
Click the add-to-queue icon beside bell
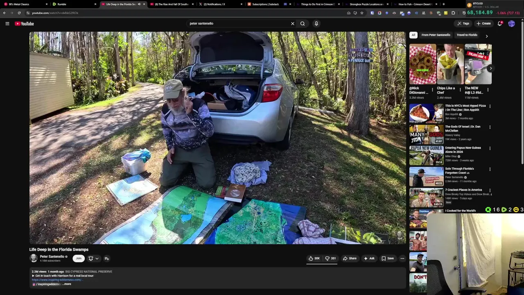pos(106,259)
